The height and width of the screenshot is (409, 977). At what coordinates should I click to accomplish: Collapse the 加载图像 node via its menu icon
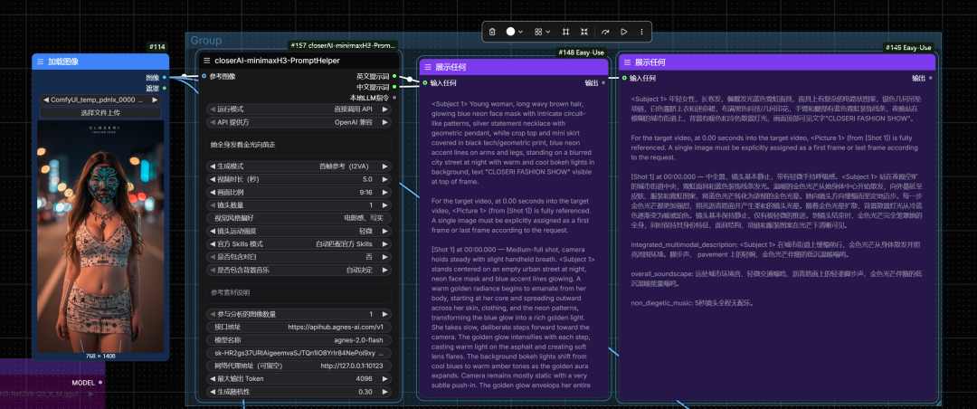(x=41, y=62)
